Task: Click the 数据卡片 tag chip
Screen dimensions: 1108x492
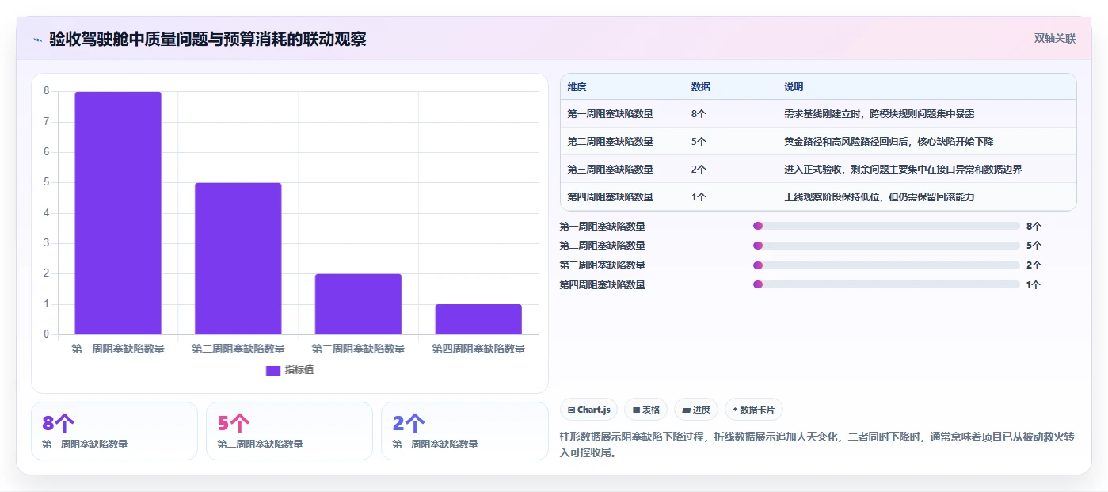Action: pos(753,410)
